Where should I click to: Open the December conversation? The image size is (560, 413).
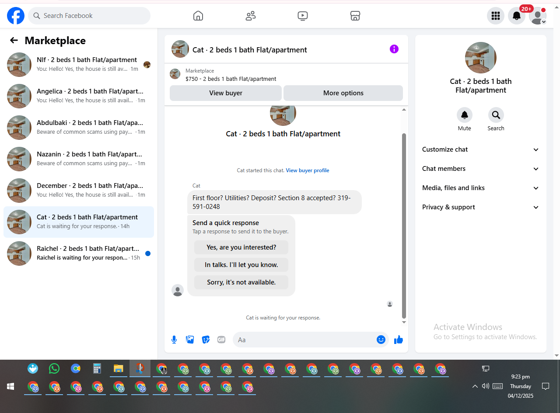click(x=79, y=191)
